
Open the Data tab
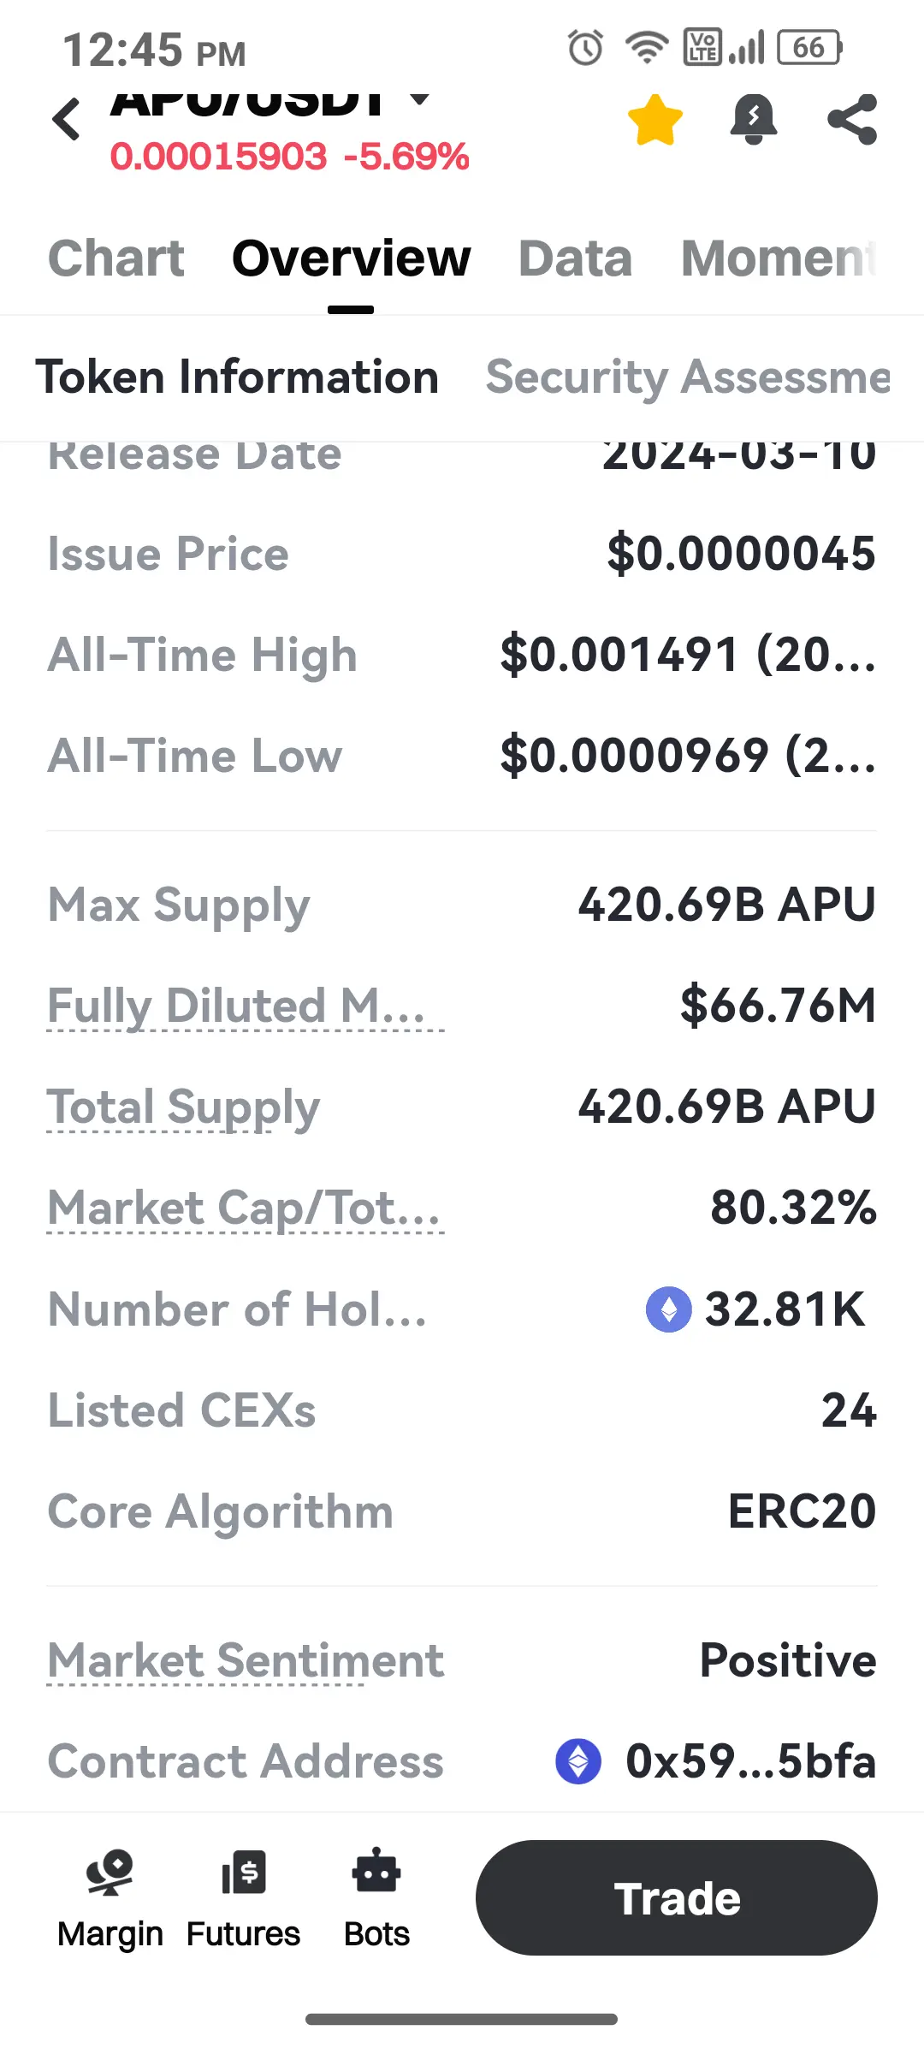click(575, 258)
